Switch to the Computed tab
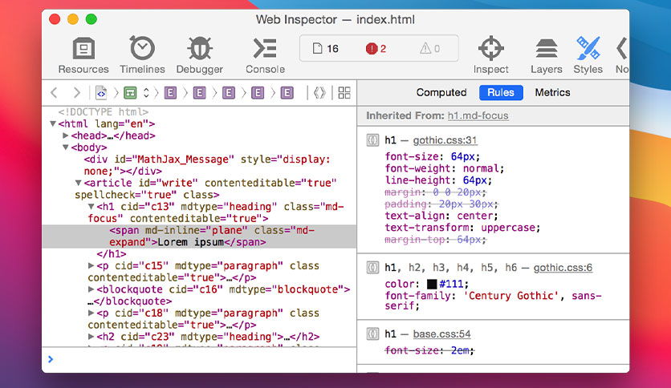The height and width of the screenshot is (388, 671). (441, 92)
